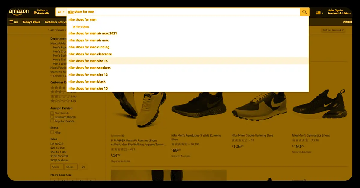Filter price Up to $25

click(57, 144)
